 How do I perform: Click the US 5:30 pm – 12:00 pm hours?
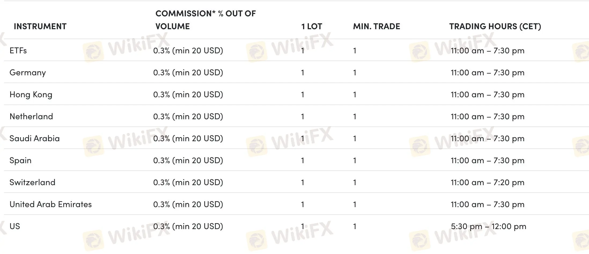tap(488, 226)
